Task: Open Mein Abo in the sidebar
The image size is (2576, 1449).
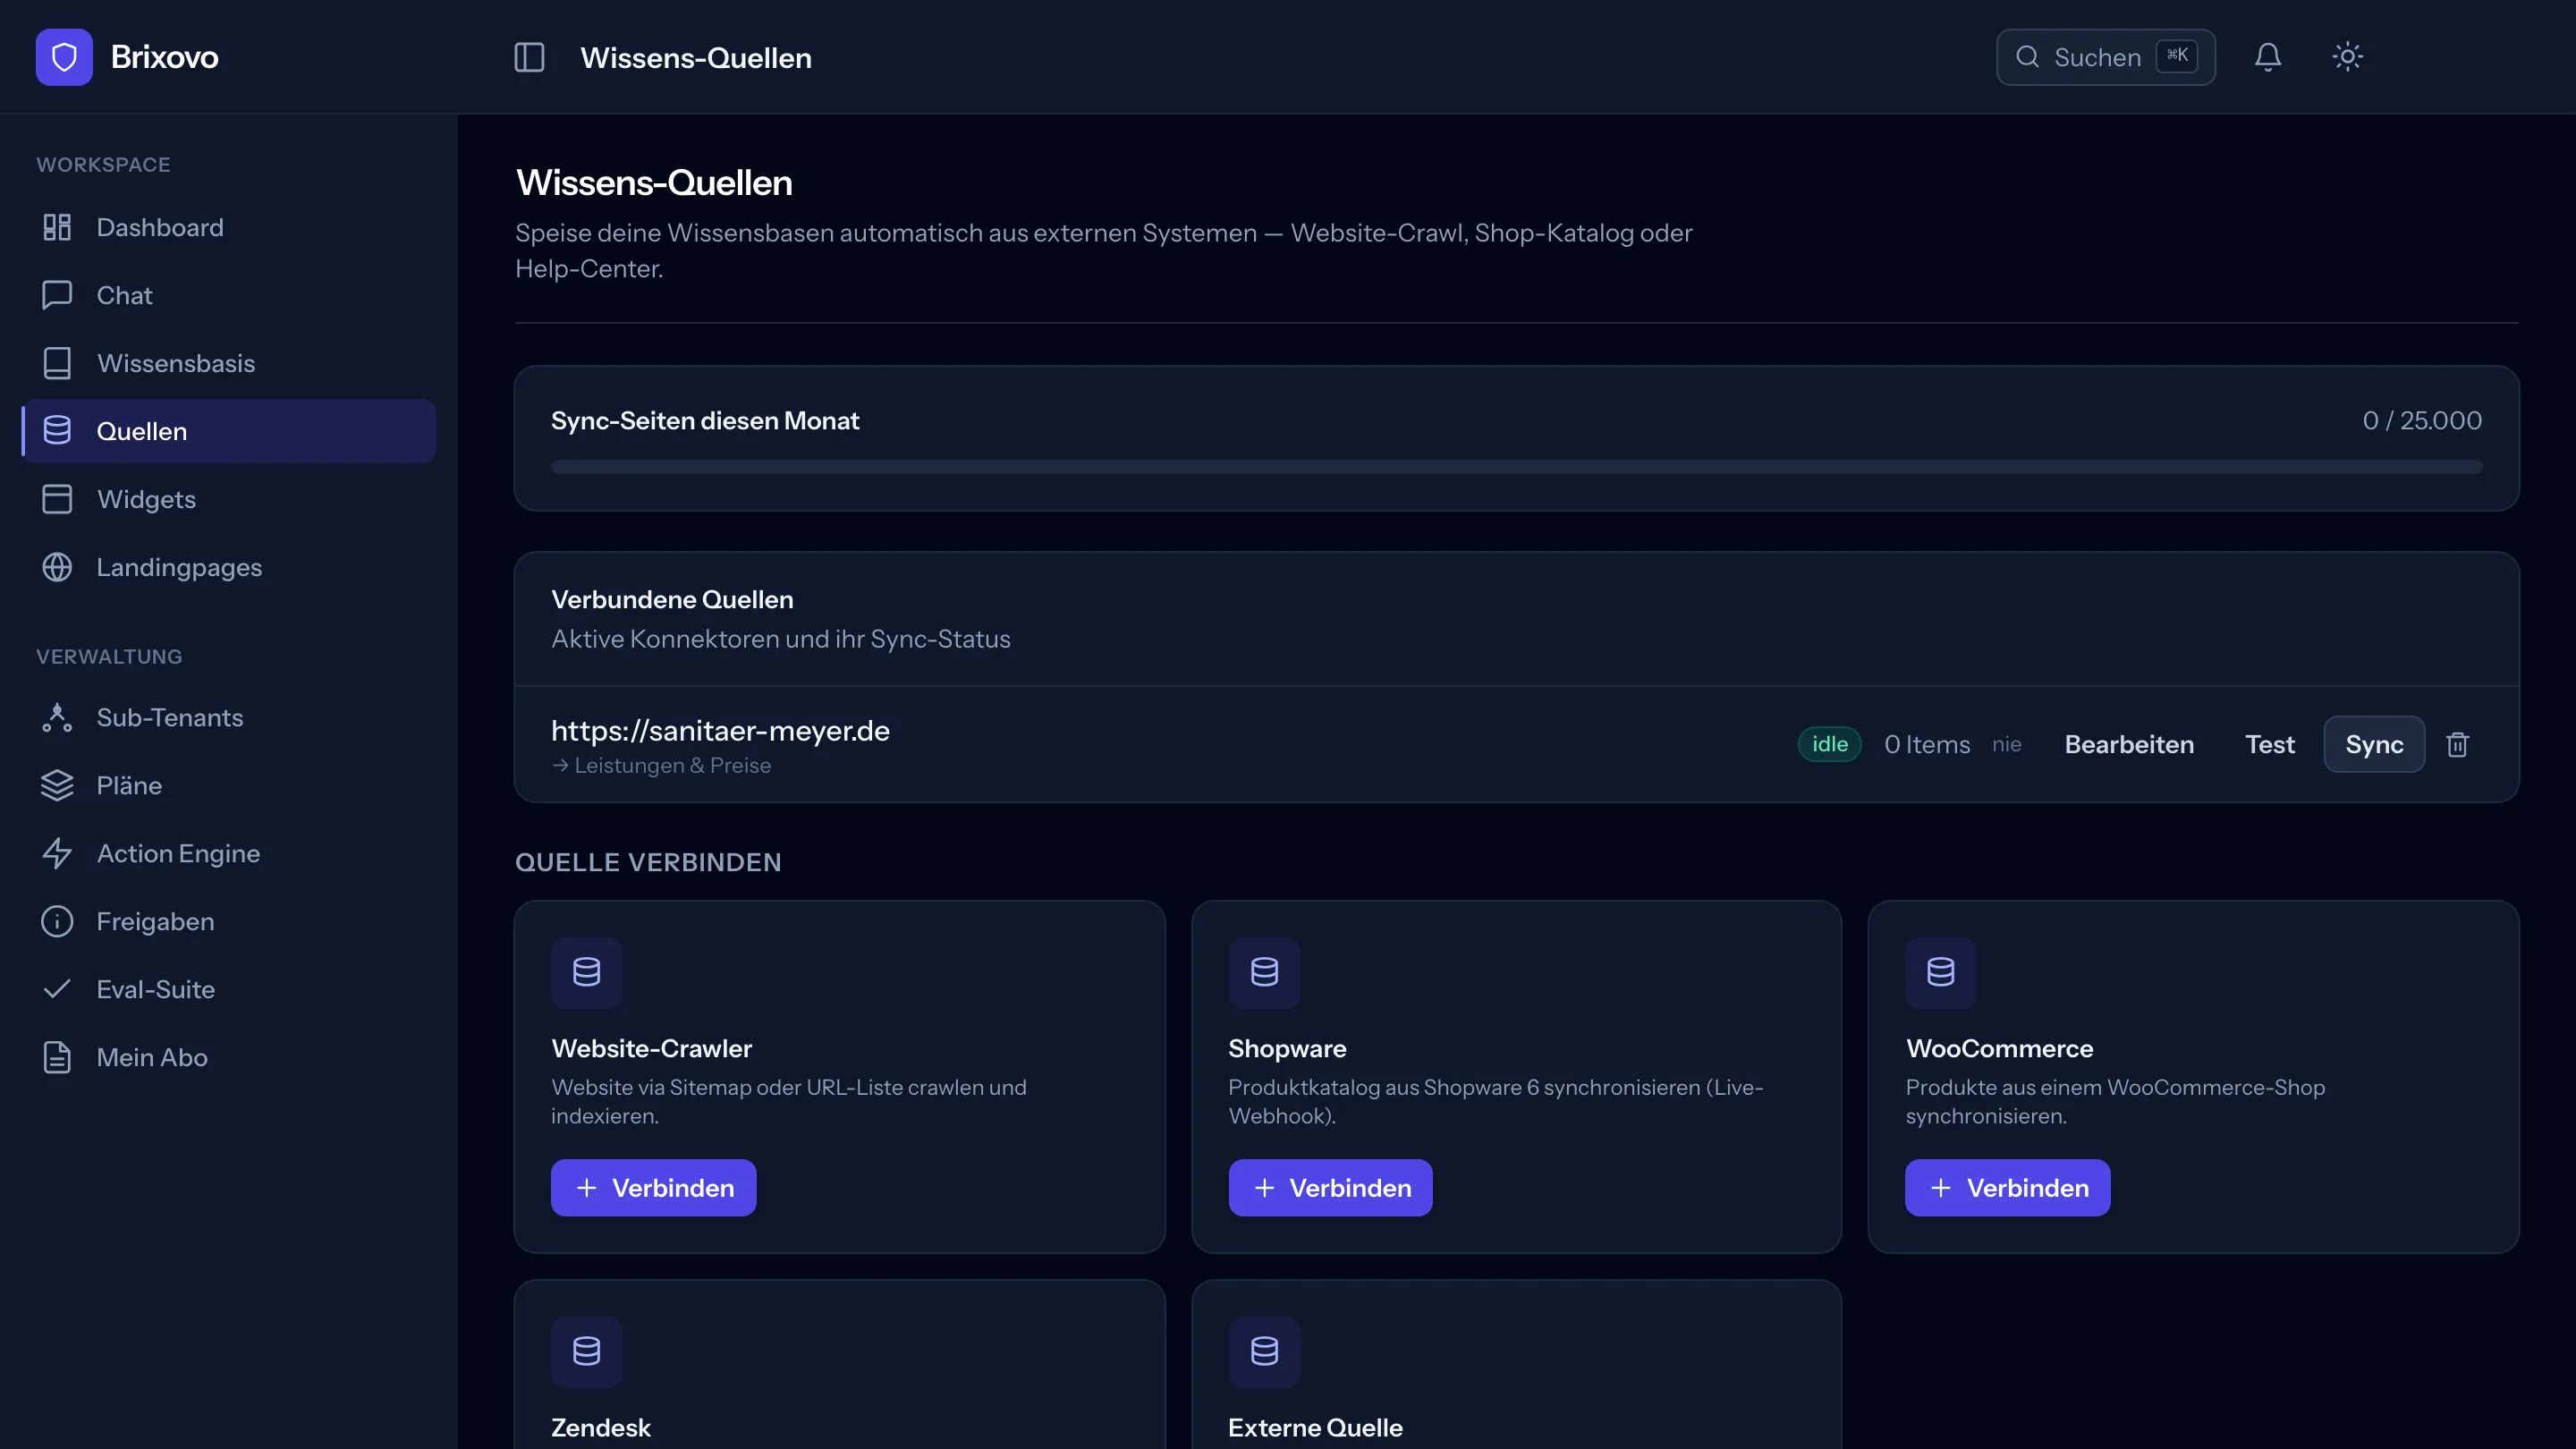Action: coord(229,1057)
